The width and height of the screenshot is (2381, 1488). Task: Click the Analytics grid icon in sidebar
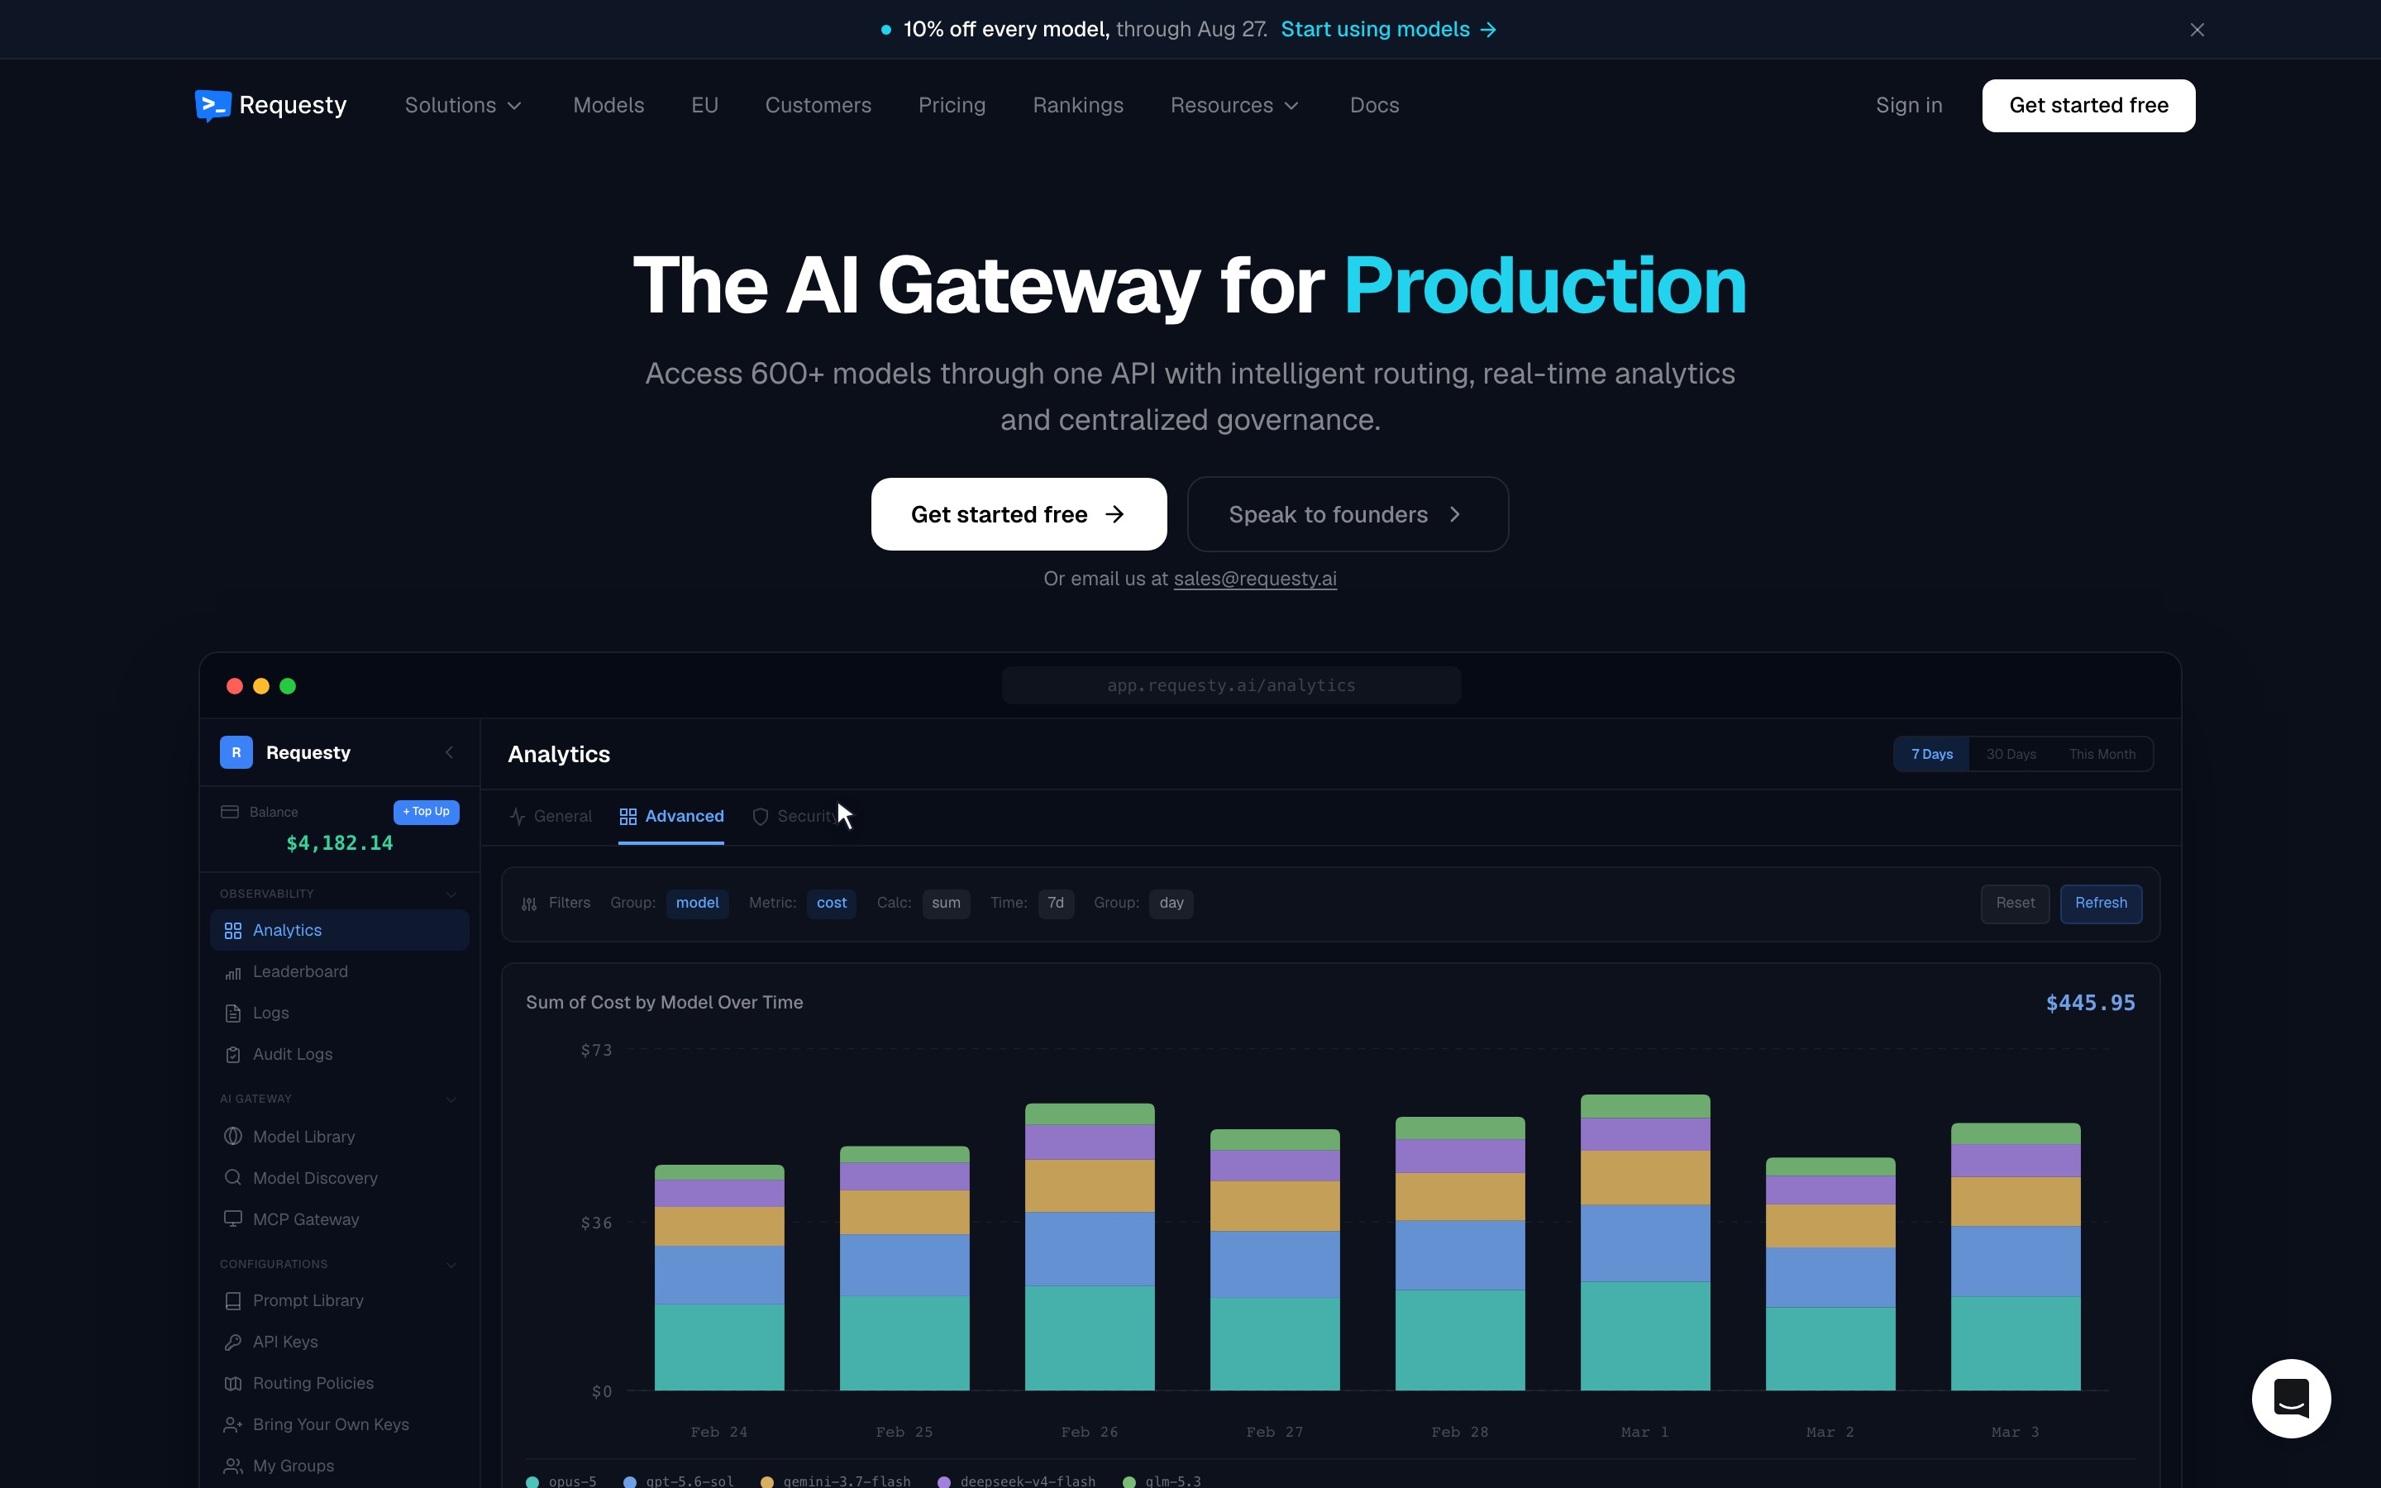(233, 931)
